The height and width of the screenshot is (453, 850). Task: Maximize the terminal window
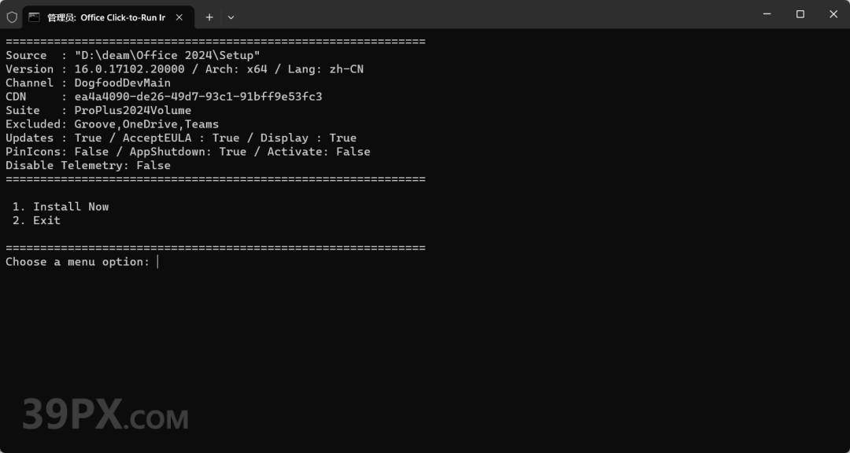[x=800, y=15]
